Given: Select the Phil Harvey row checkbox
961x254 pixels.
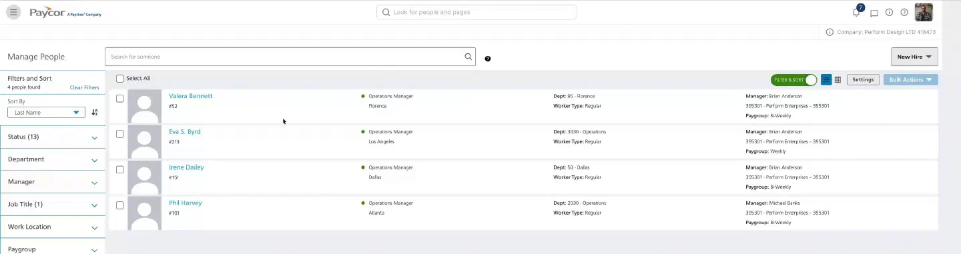Looking at the screenshot, I should tap(120, 205).
